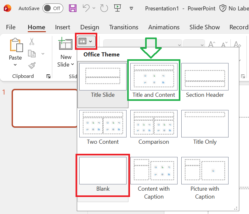
Task: Open the font size combo box
Action: tap(194, 43)
